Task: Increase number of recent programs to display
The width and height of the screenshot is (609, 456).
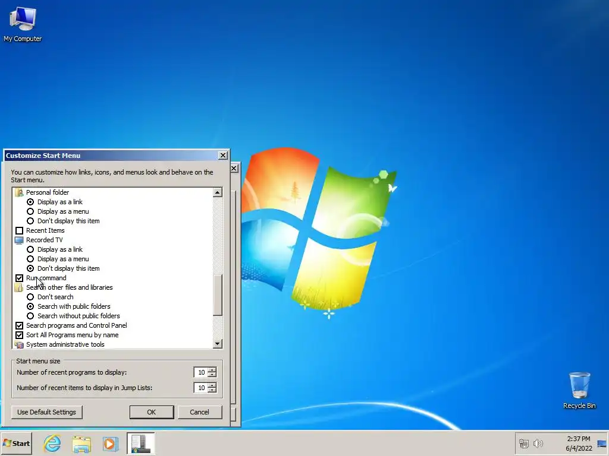Action: pos(212,369)
